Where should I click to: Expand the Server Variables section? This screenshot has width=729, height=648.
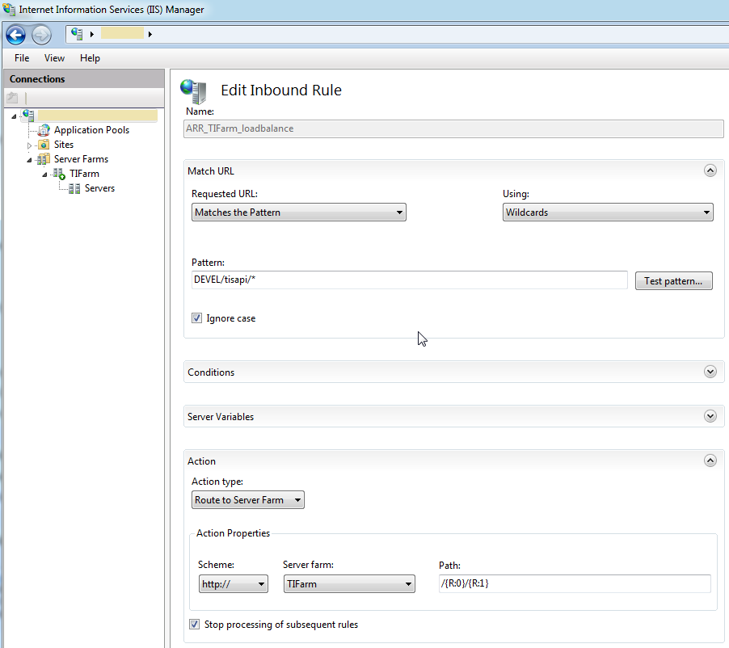coord(710,416)
